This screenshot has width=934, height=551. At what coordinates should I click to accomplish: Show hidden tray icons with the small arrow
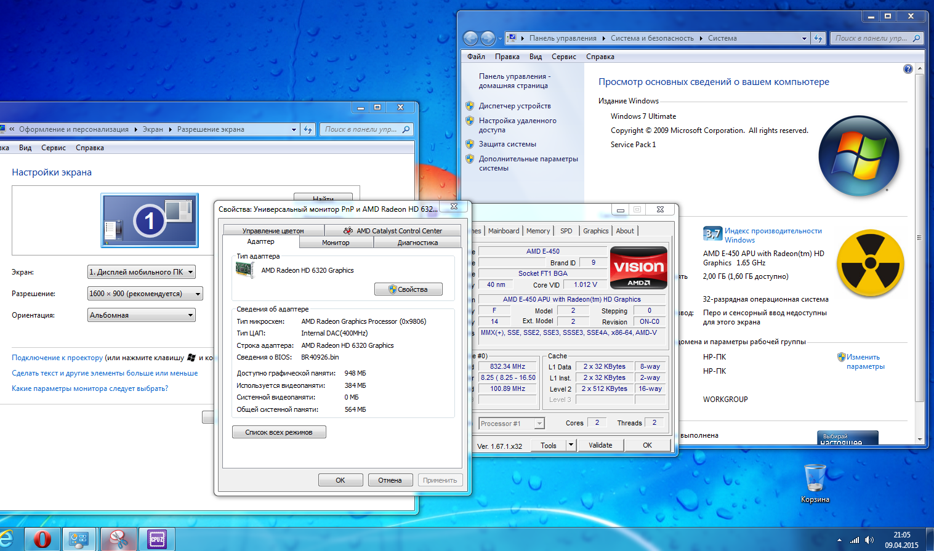(839, 541)
